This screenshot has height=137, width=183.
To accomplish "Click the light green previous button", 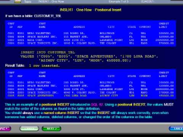I will tap(29, 129).
